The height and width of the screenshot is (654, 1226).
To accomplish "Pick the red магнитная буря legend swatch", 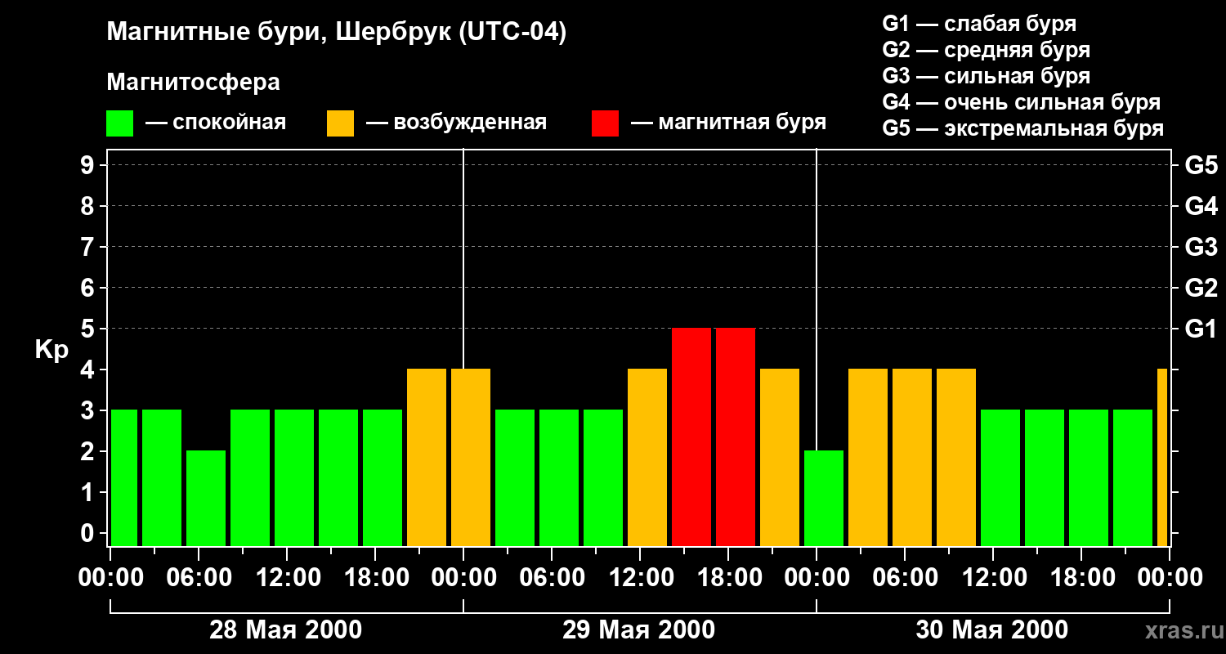I will coord(605,123).
